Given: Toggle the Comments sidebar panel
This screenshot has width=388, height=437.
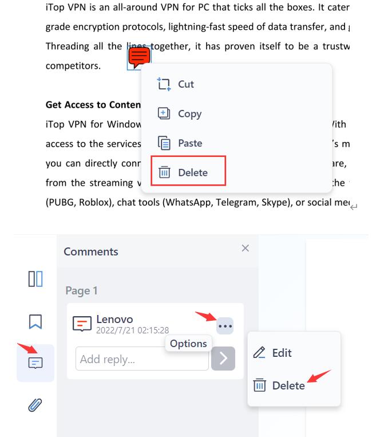Looking at the screenshot, I should [x=35, y=363].
